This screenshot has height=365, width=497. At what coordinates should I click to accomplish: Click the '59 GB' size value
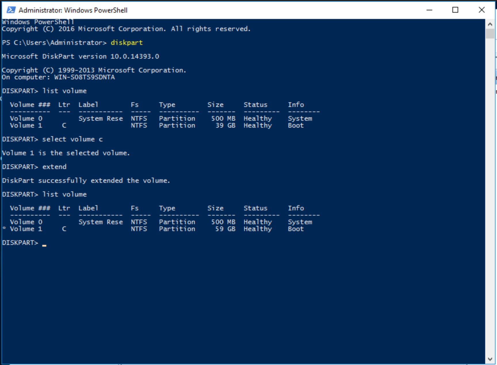pyautogui.click(x=225, y=229)
